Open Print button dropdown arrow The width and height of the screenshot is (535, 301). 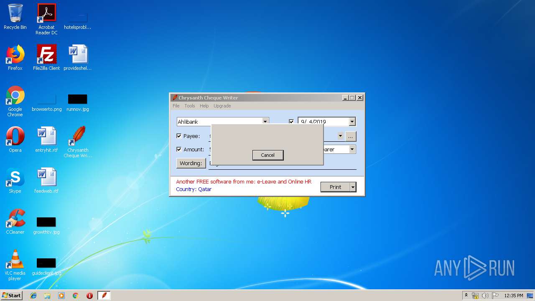pyautogui.click(x=353, y=187)
